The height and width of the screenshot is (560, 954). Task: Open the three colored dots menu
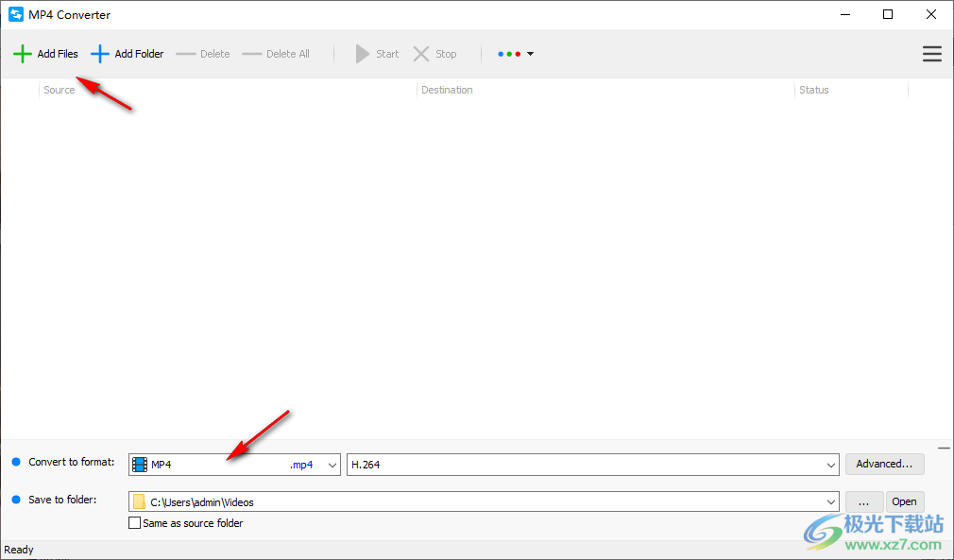[516, 54]
